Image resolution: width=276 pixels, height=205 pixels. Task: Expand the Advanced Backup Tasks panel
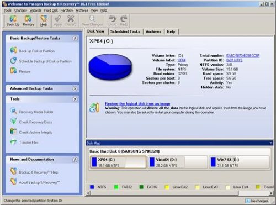(x=75, y=88)
